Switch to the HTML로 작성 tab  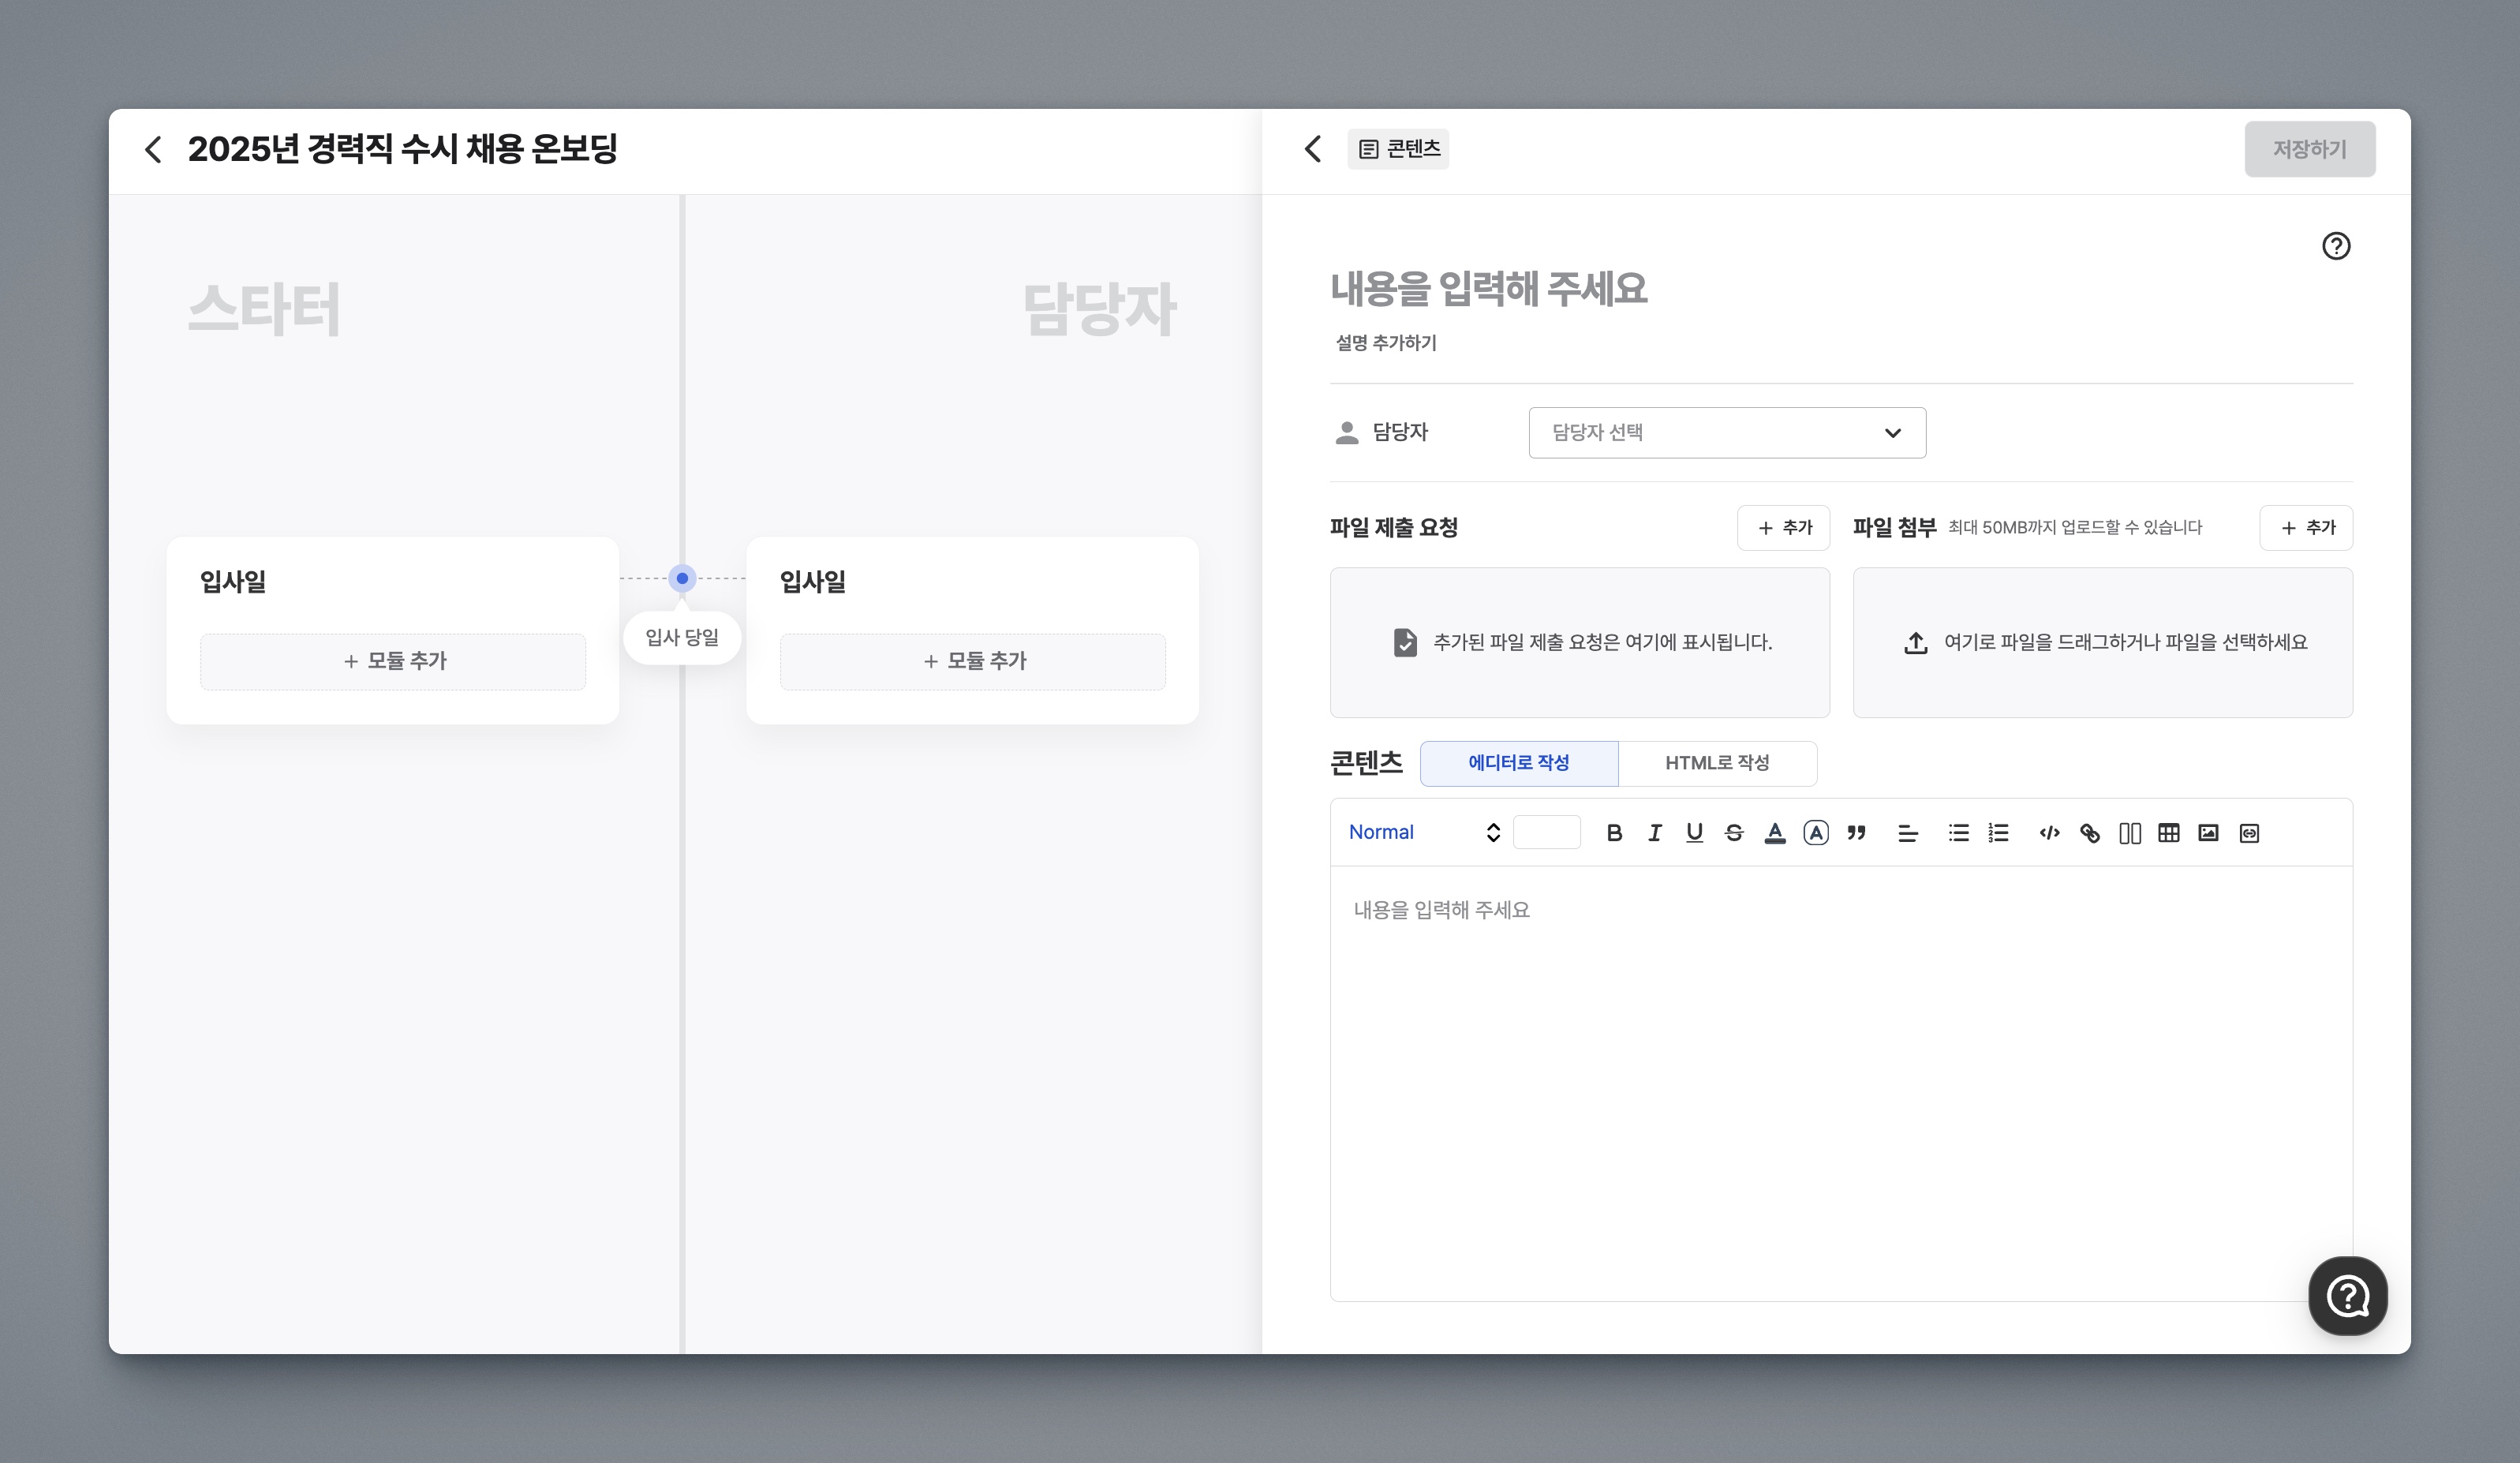point(1716,763)
